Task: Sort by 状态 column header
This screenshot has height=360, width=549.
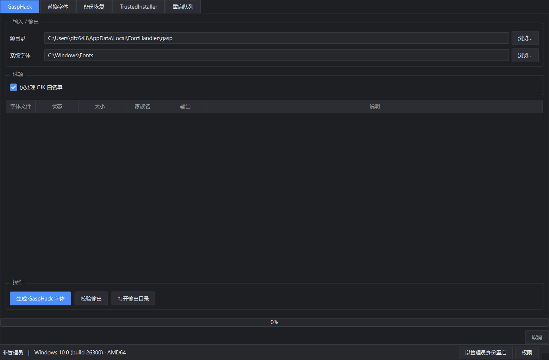Action: point(57,107)
